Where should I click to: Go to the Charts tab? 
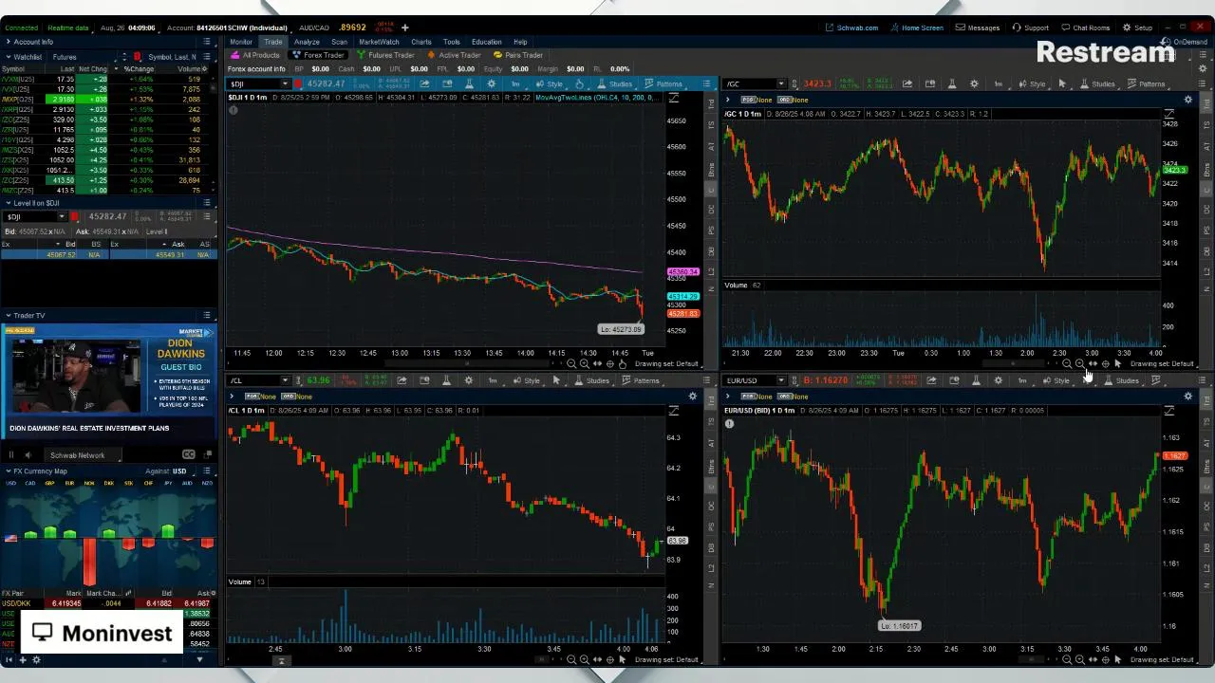coord(421,42)
